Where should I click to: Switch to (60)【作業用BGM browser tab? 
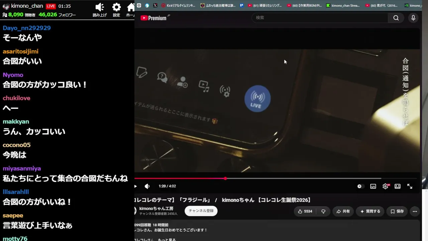pyautogui.click(x=304, y=5)
